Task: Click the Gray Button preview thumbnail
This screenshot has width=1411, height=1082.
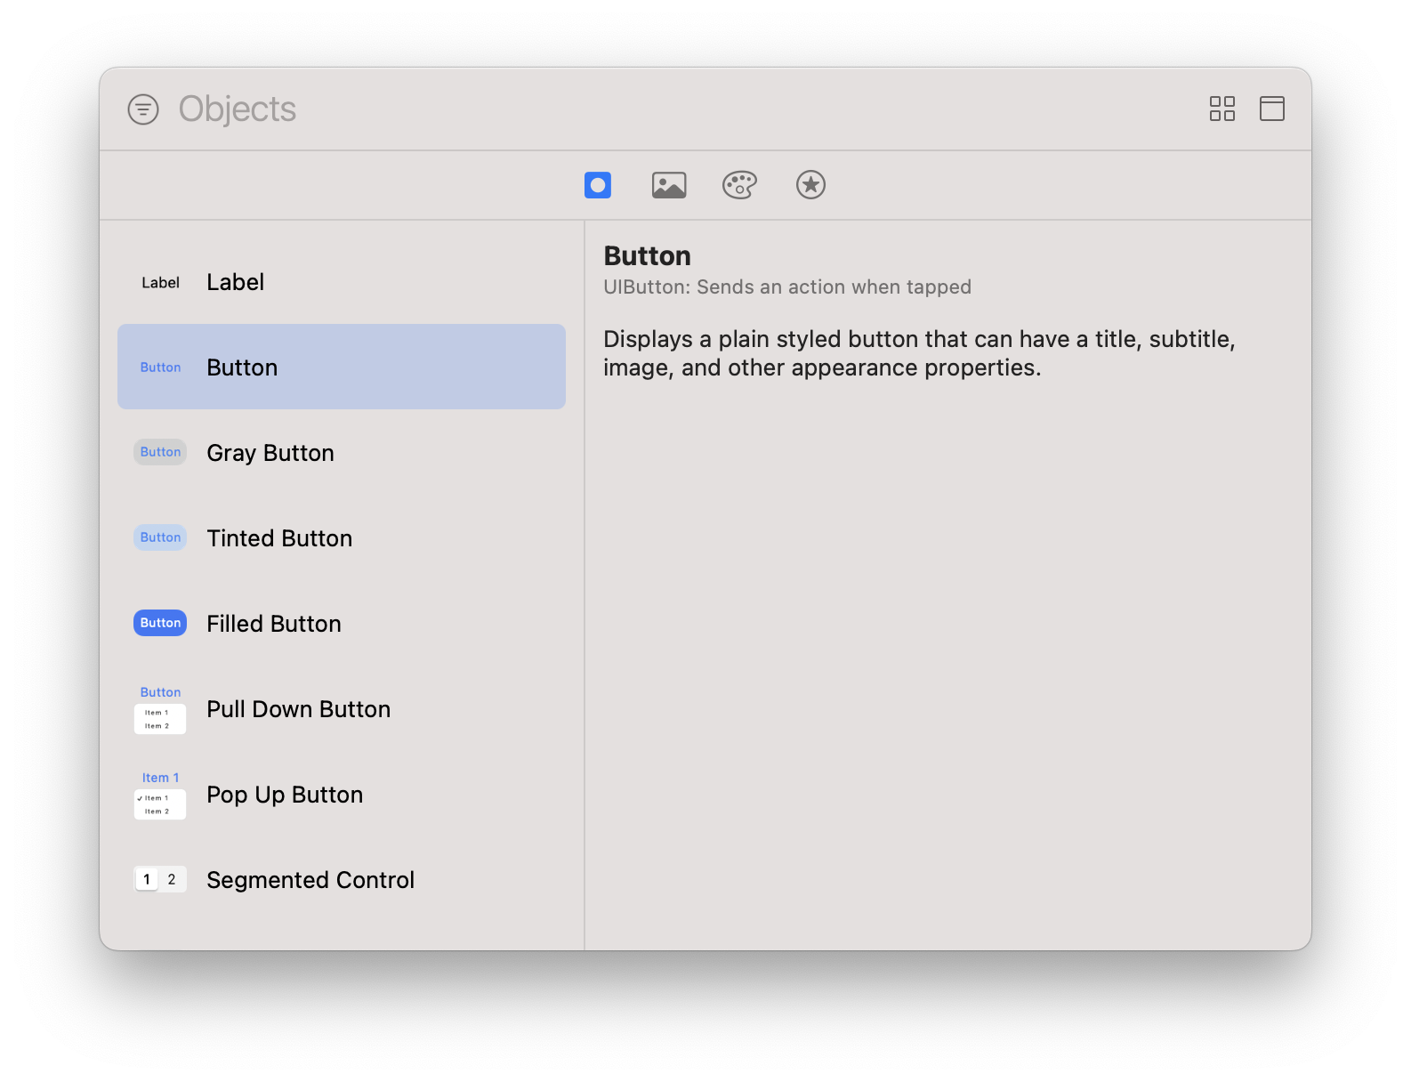Action: coord(160,452)
